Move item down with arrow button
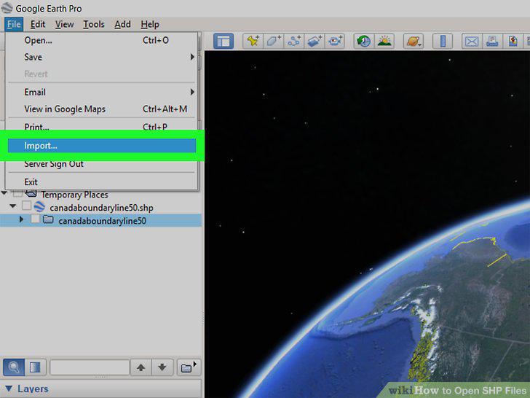 [x=162, y=367]
